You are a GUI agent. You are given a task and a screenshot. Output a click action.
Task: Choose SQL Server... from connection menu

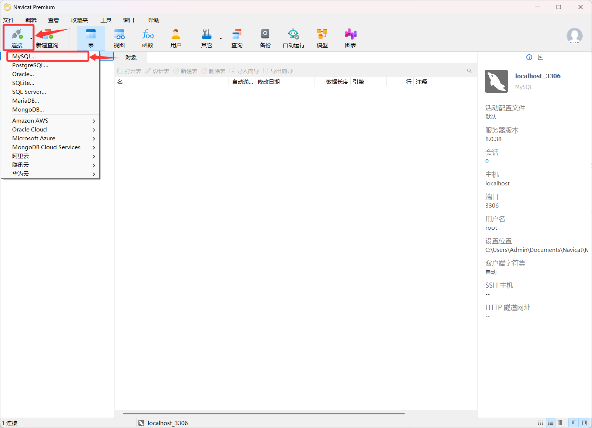[x=51, y=92]
